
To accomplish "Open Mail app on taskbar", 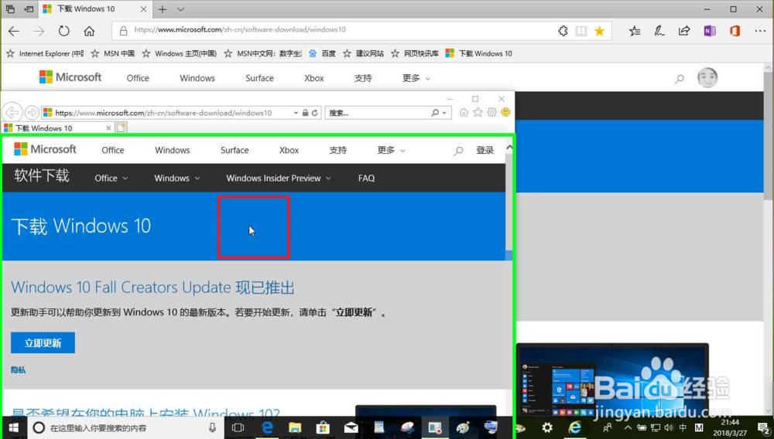I will click(x=351, y=427).
